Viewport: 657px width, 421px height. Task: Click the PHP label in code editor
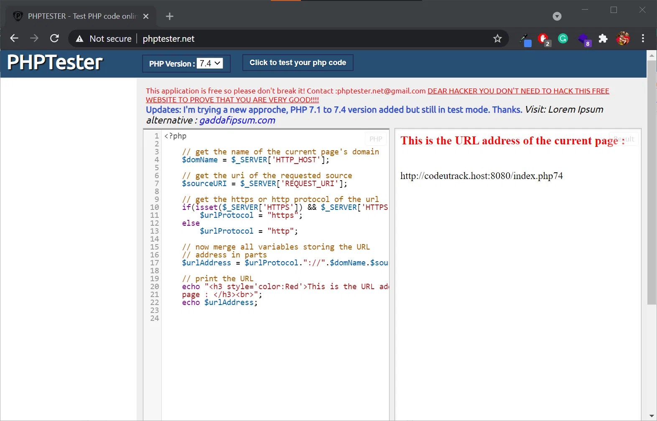point(376,139)
